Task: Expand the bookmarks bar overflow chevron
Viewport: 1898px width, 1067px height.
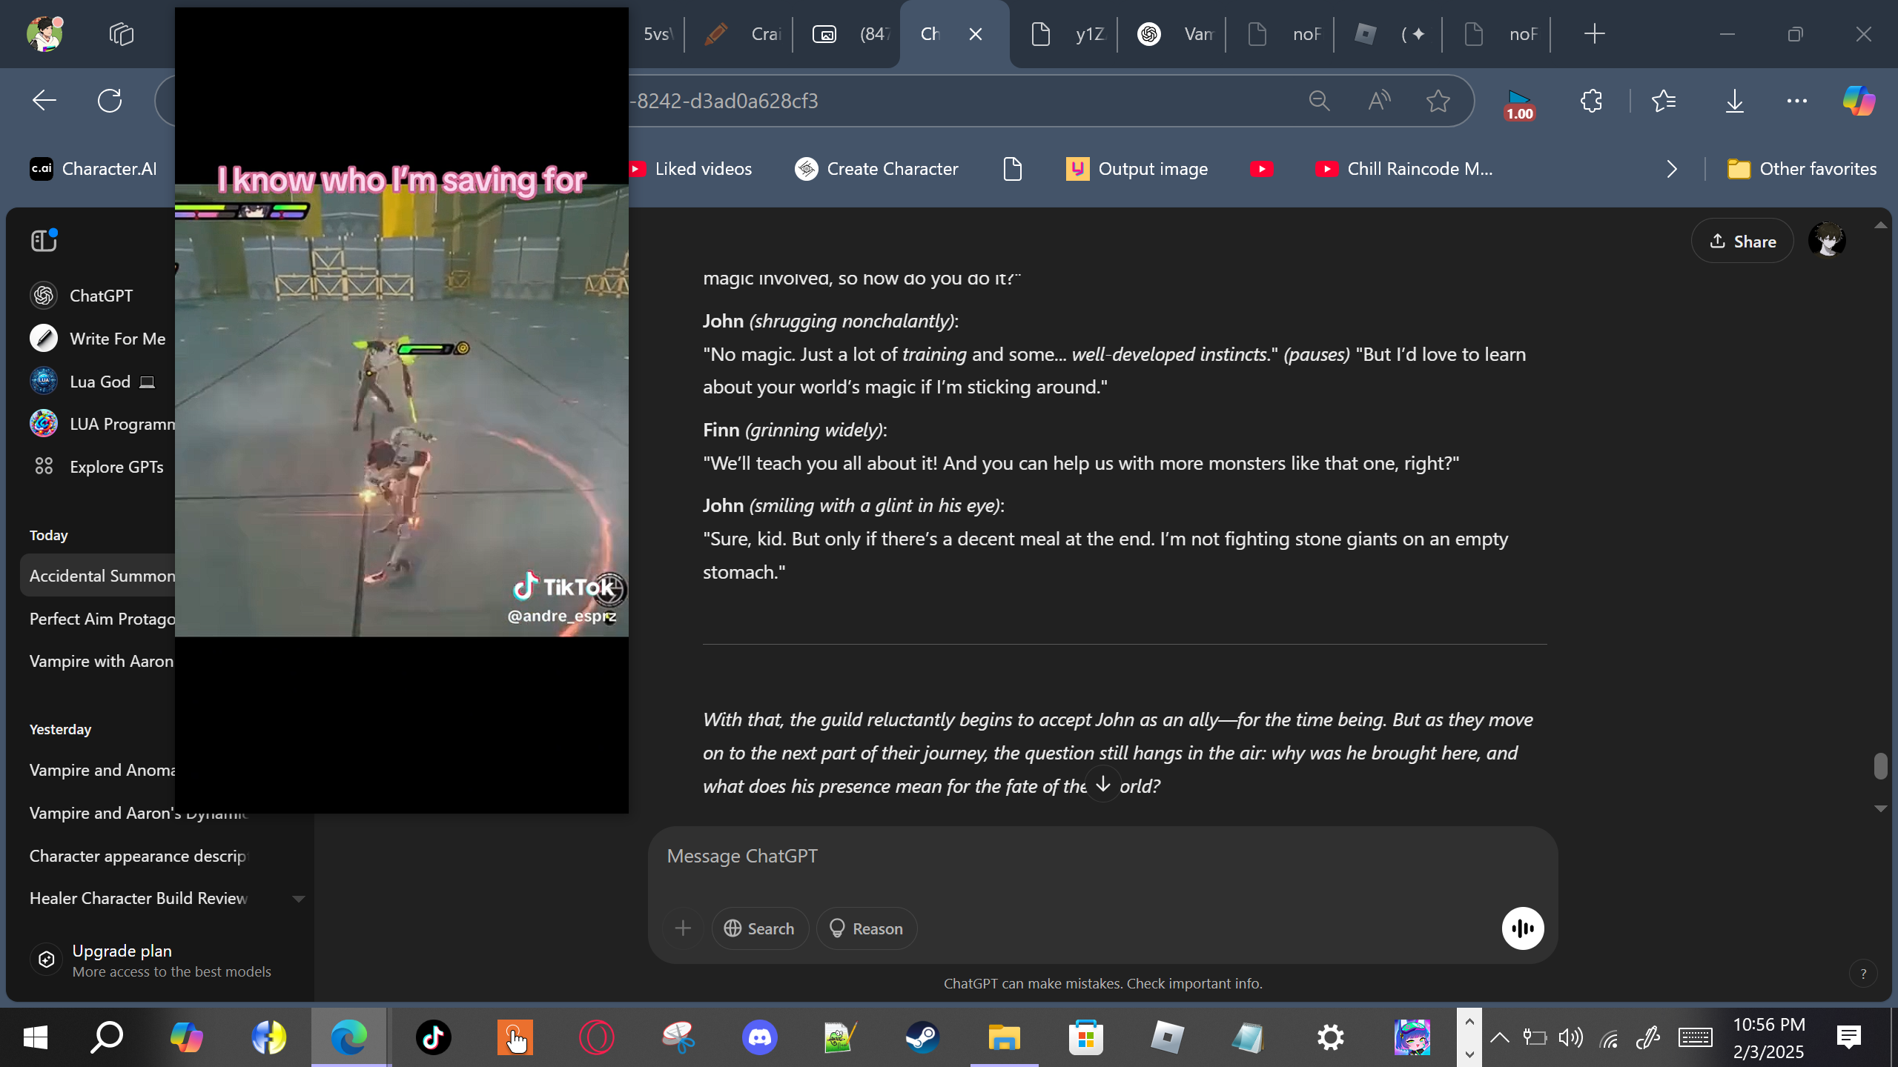Action: (1671, 169)
